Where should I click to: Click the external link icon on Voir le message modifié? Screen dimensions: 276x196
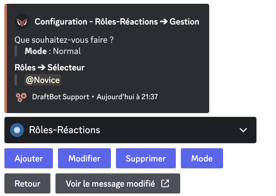(x=165, y=183)
